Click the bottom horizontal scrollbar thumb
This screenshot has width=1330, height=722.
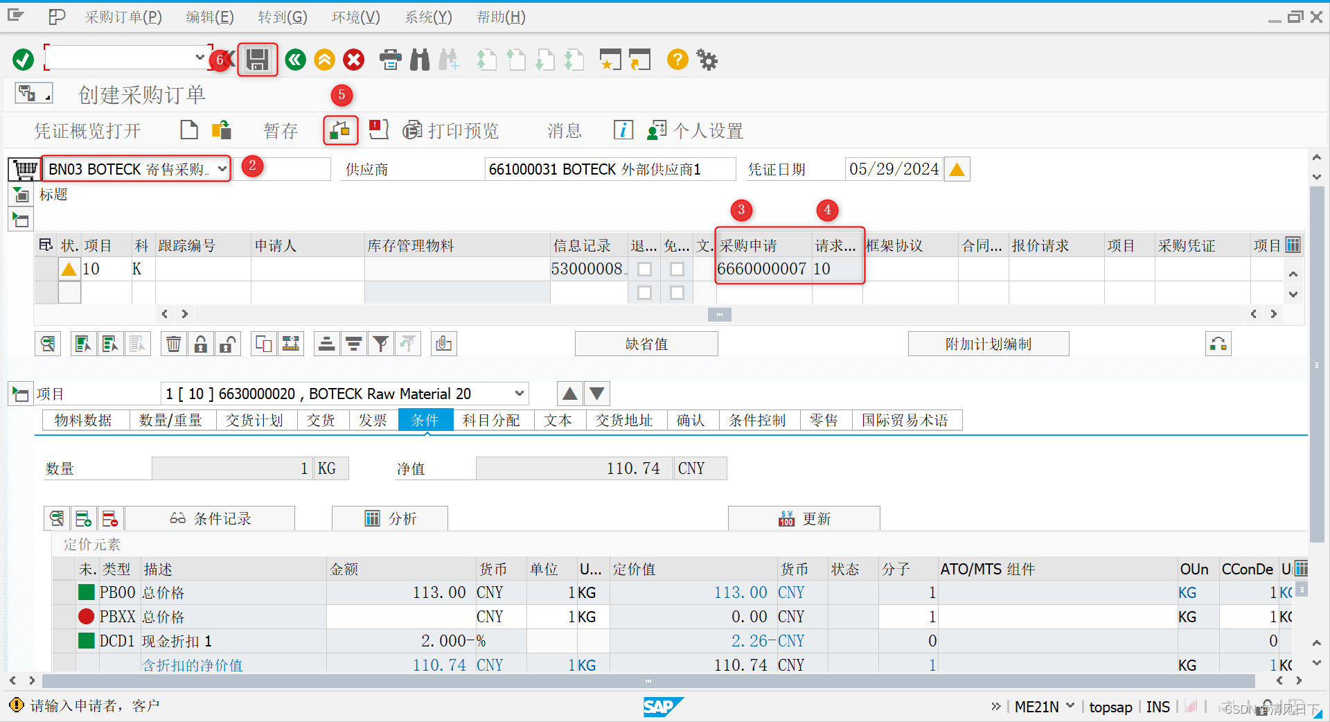click(648, 680)
